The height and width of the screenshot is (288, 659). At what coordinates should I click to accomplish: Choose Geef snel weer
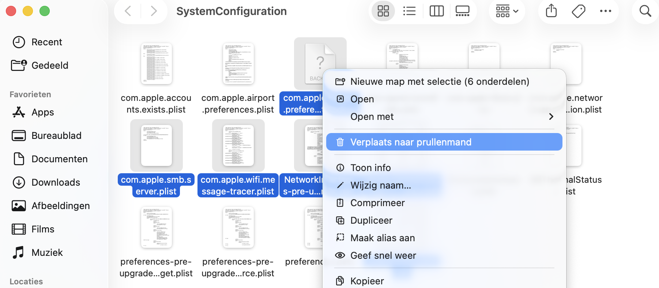pos(444,255)
